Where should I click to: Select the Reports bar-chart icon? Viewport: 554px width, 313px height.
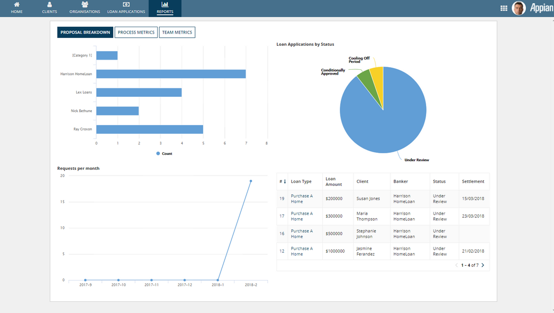coord(165,5)
